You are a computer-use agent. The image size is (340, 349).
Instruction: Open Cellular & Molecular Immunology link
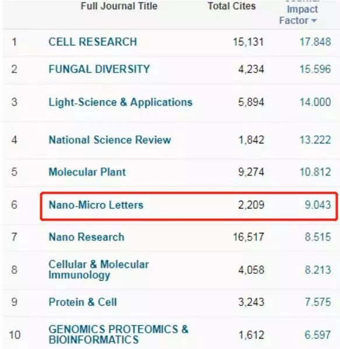(99, 270)
